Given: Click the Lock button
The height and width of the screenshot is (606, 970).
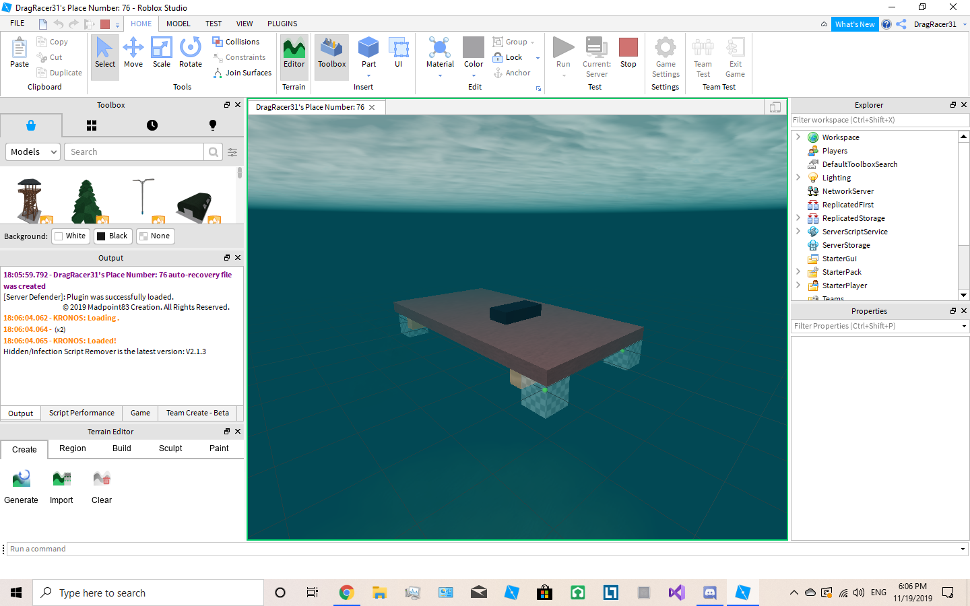Looking at the screenshot, I should click(x=508, y=57).
